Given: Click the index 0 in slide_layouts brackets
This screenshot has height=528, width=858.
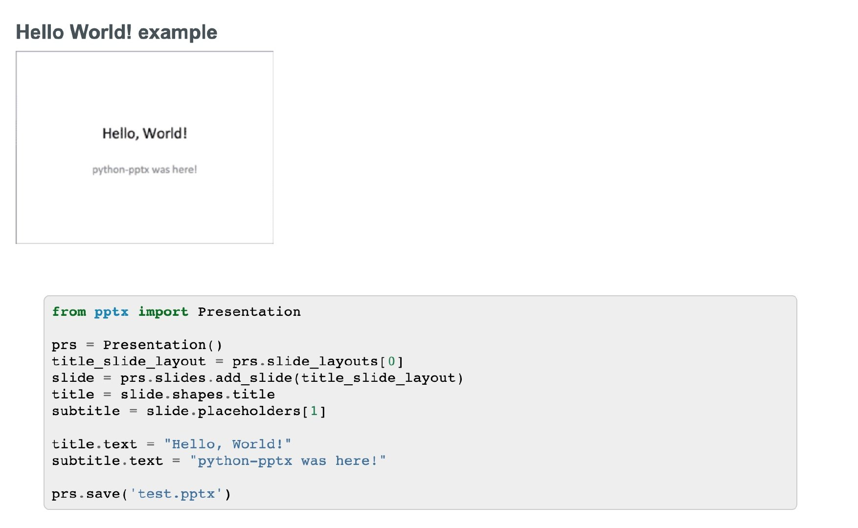Looking at the screenshot, I should click(x=391, y=361).
